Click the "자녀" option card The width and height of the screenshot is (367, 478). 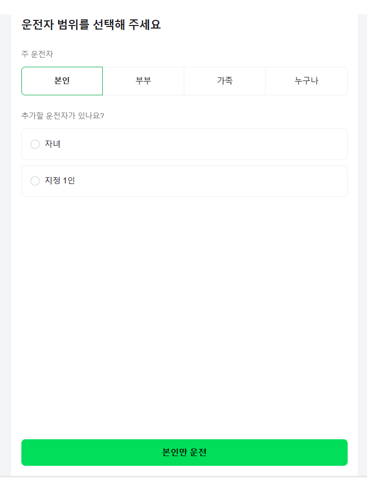click(x=184, y=144)
